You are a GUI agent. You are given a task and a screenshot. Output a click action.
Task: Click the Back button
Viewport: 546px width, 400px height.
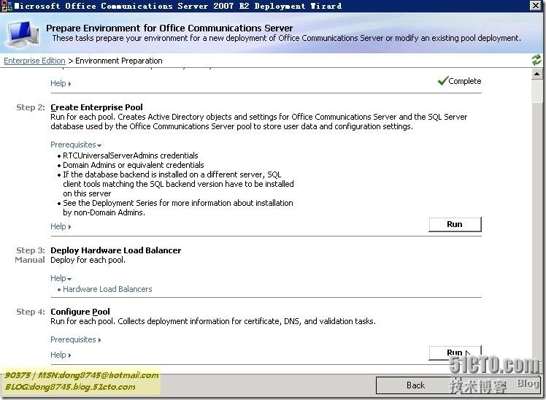coord(416,385)
